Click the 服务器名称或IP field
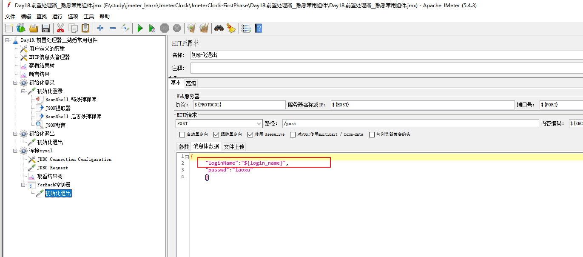The image size is (583, 257). click(x=423, y=105)
